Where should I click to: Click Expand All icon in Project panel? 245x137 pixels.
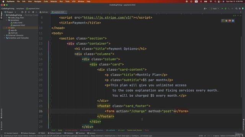click(x=26, y=12)
